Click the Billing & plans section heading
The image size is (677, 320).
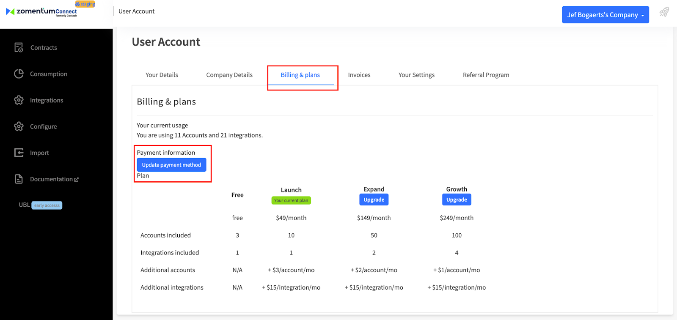[x=166, y=102]
